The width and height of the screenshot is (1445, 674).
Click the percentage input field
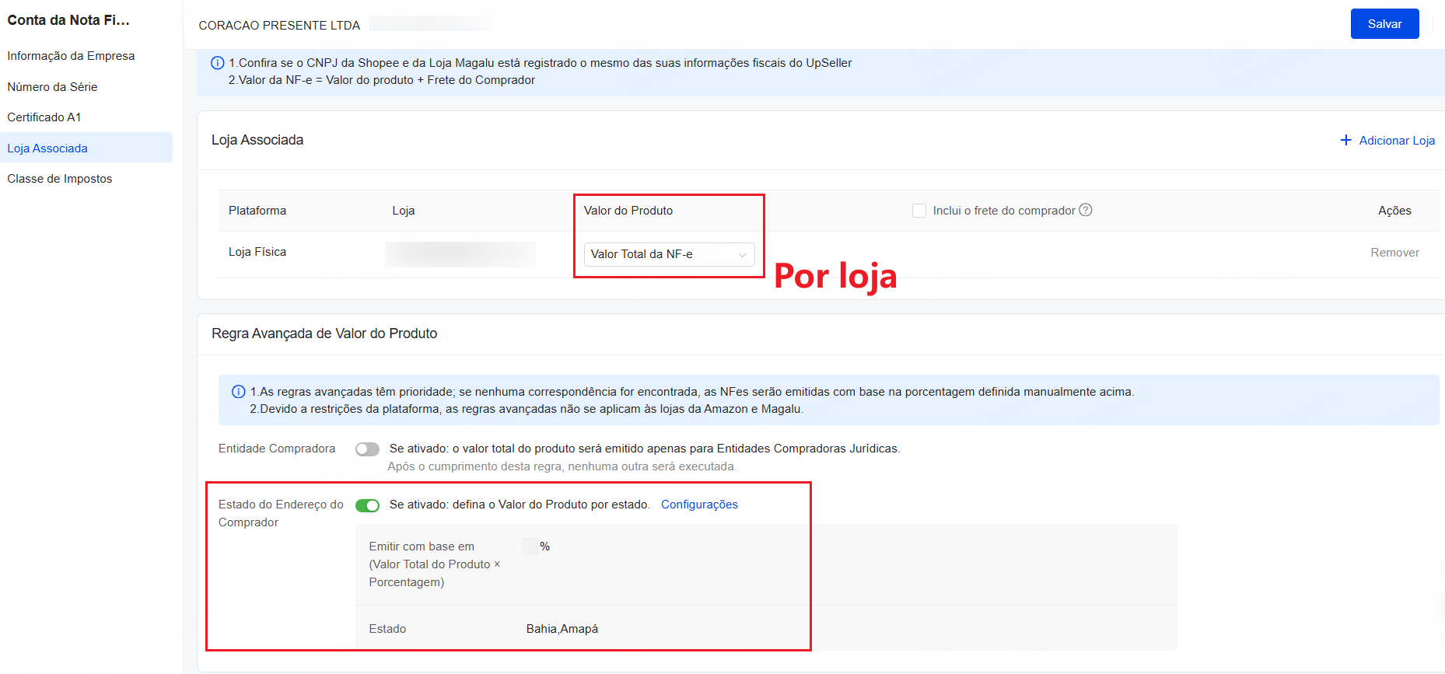coord(530,547)
